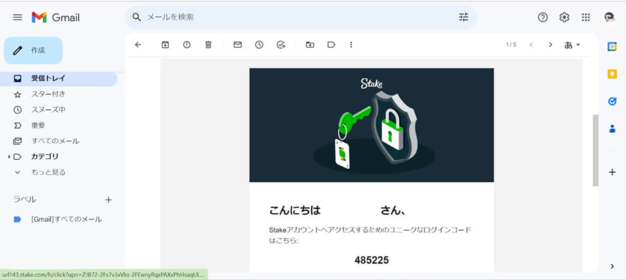Click the search magnifier icon
Image resolution: width=626 pixels, height=280 pixels.
(136, 17)
